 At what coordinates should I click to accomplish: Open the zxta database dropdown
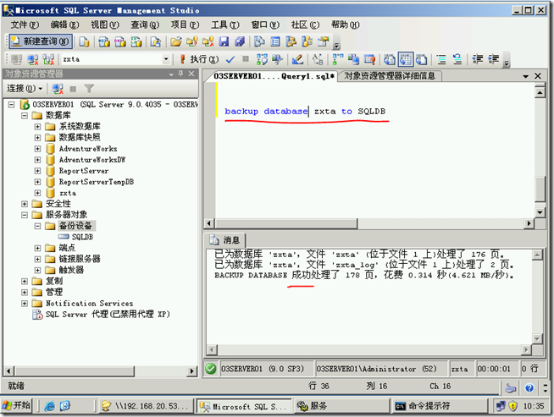(166, 59)
